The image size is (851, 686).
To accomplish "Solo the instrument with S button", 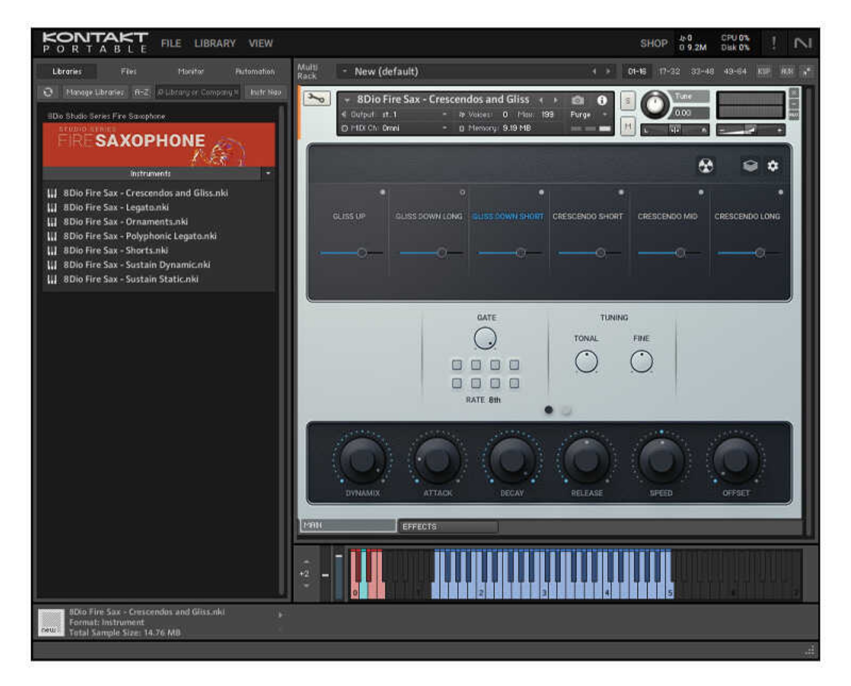I will pyautogui.click(x=627, y=101).
